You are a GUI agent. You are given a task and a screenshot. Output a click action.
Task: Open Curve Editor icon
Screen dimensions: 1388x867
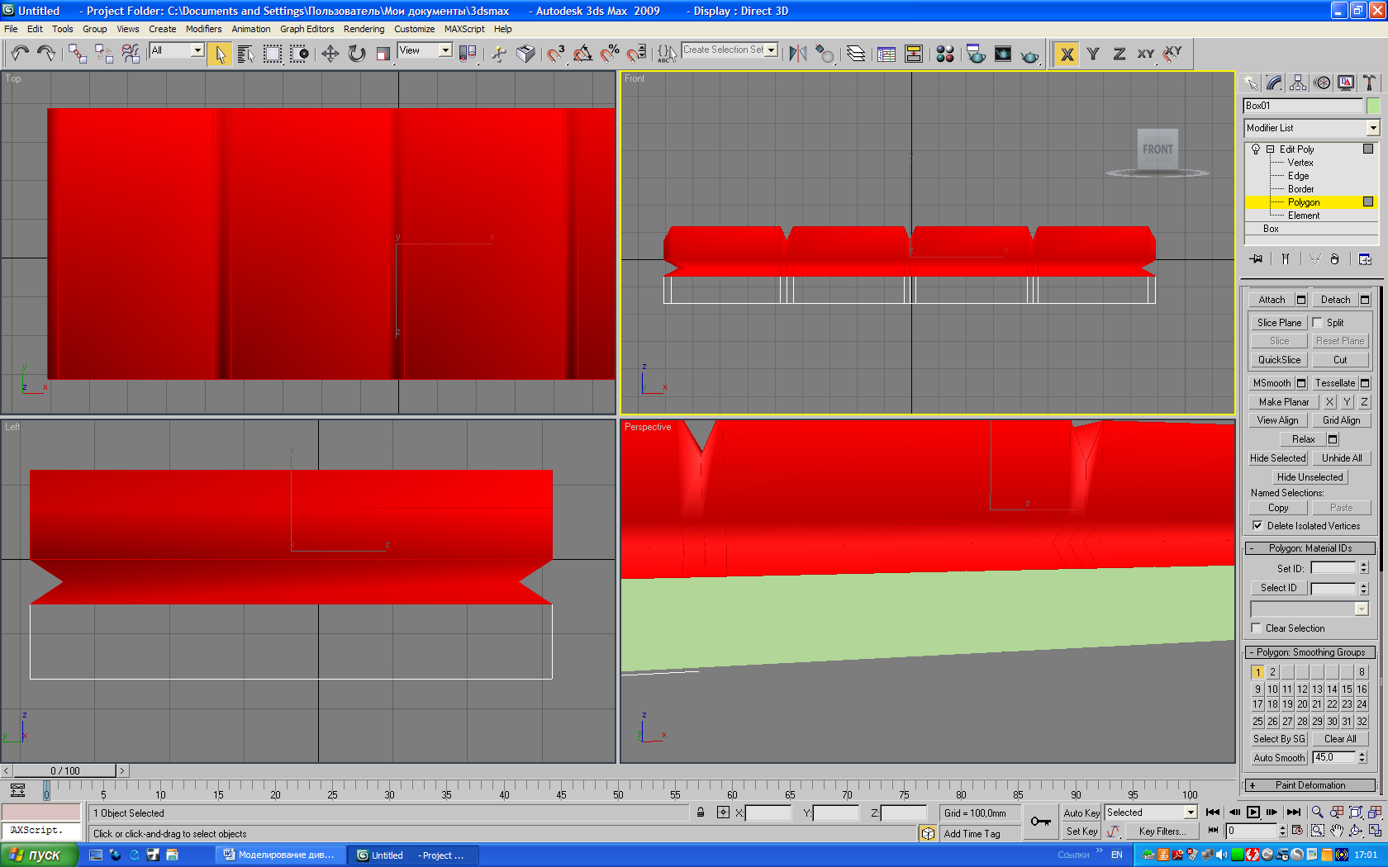tap(887, 54)
